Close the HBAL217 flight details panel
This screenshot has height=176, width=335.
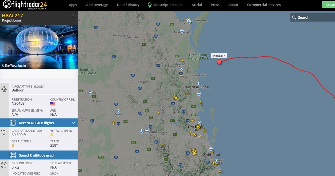point(73,16)
